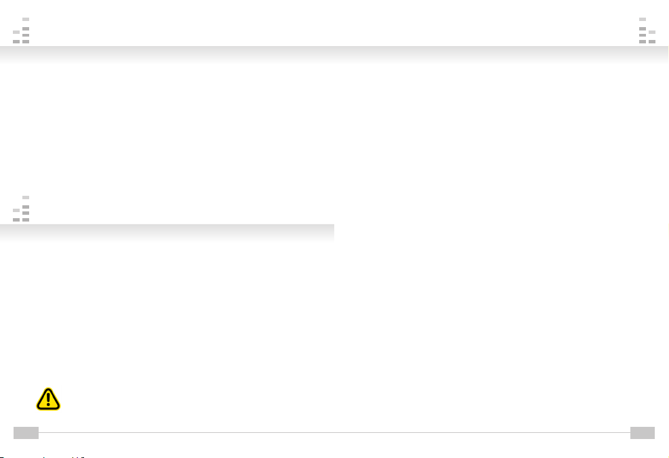Click the right end of the middle gradient bar
The height and width of the screenshot is (458, 669).
pyautogui.click(x=331, y=233)
